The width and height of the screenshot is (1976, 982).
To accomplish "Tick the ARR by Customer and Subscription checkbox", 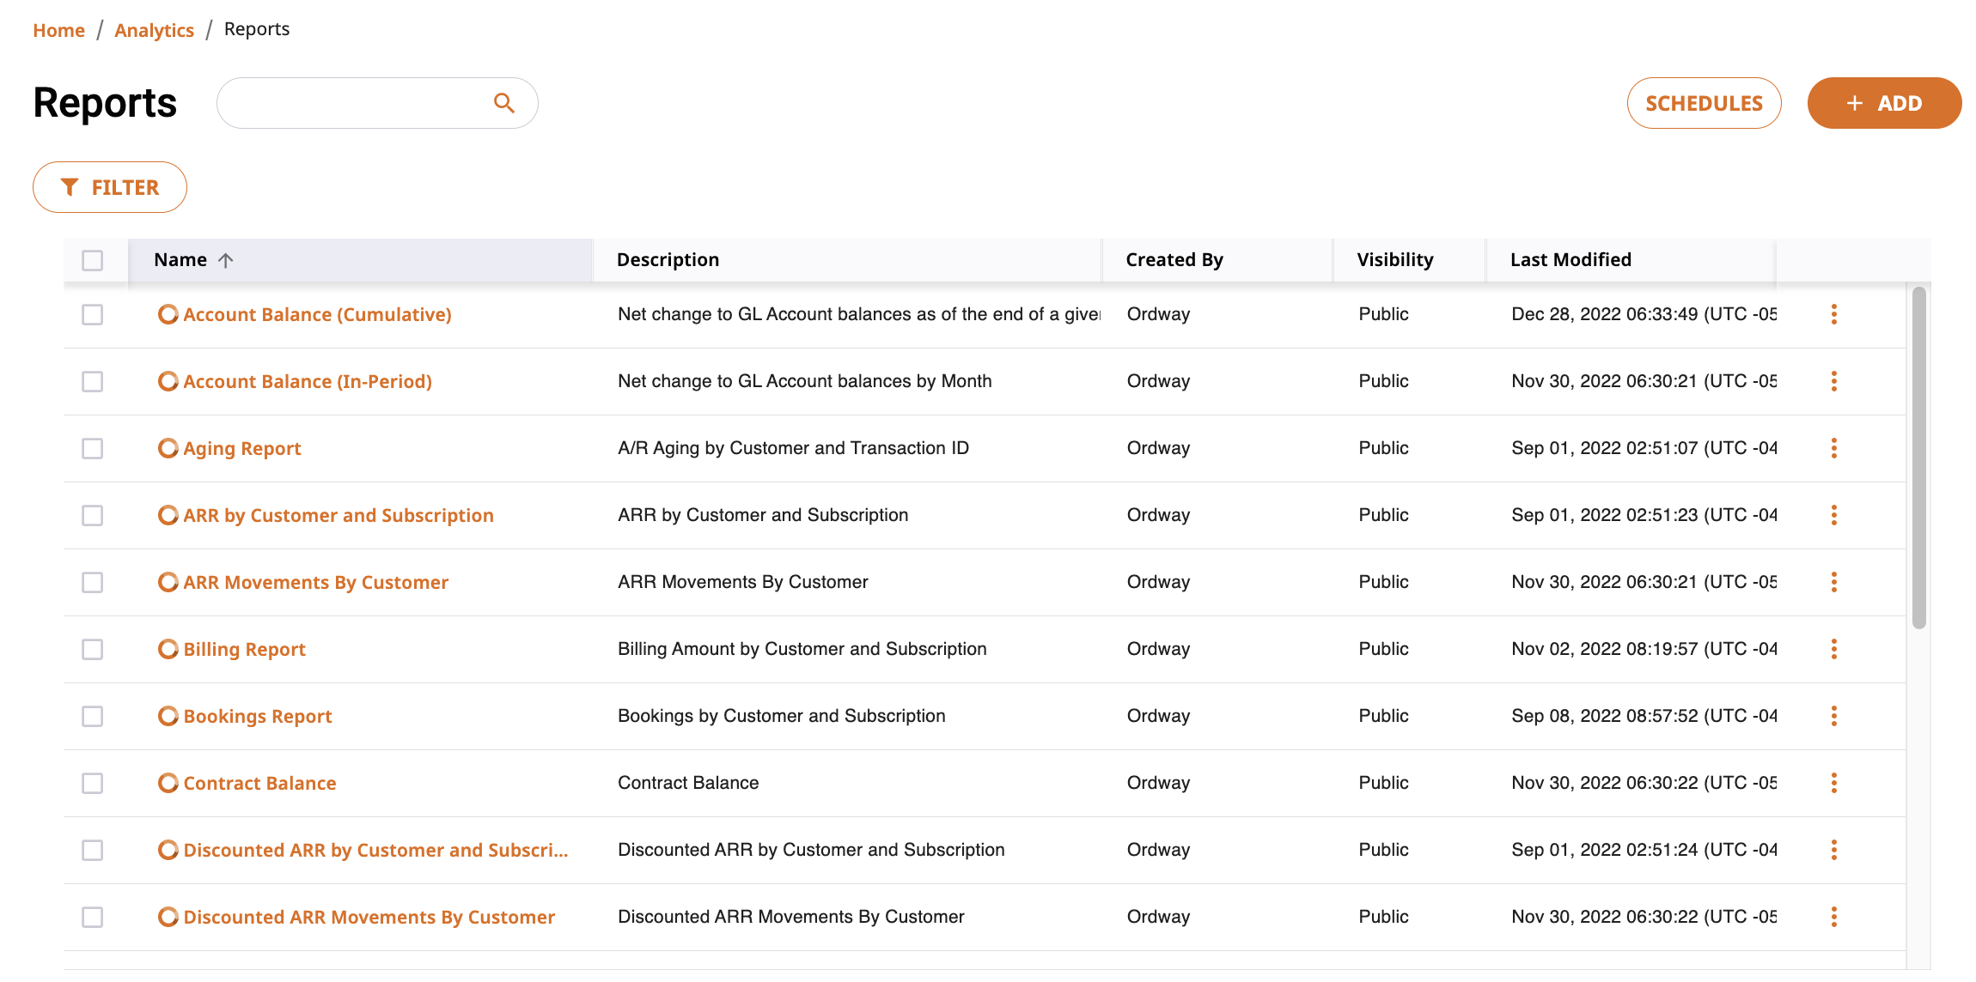I will (93, 515).
